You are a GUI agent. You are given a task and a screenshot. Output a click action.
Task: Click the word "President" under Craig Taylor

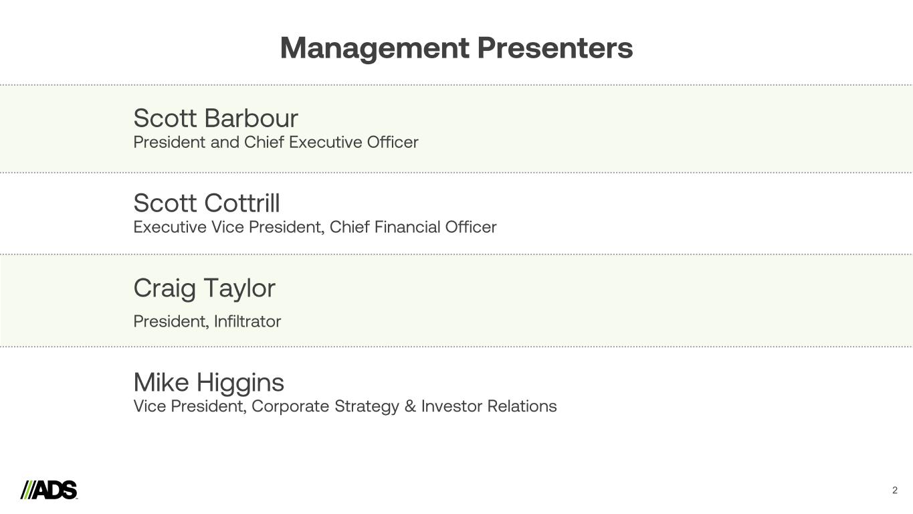tap(170, 322)
